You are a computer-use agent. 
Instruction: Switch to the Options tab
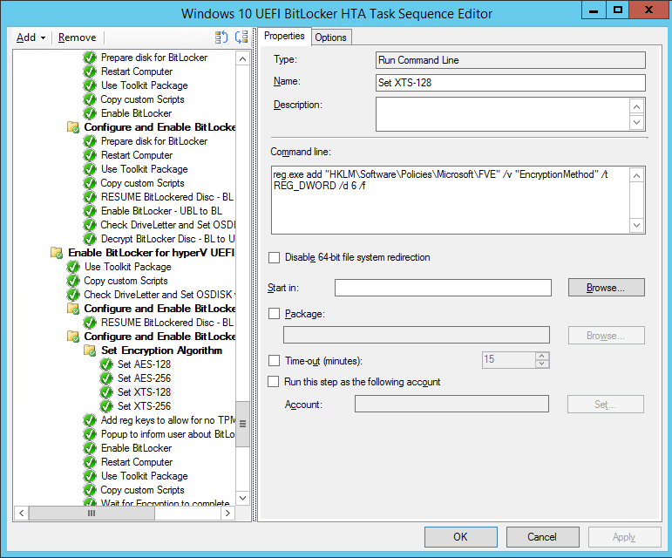(330, 37)
